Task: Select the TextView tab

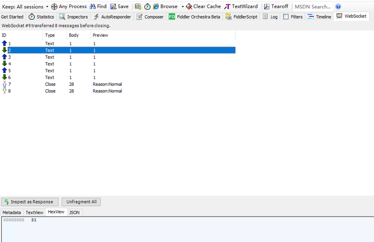Action: click(34, 212)
